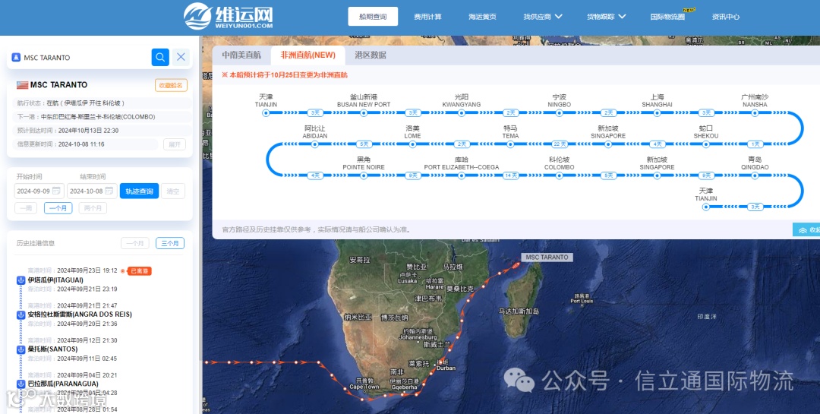Click the end date field 2024-10-08
Screen dimensions: 820x414
[x=92, y=191]
